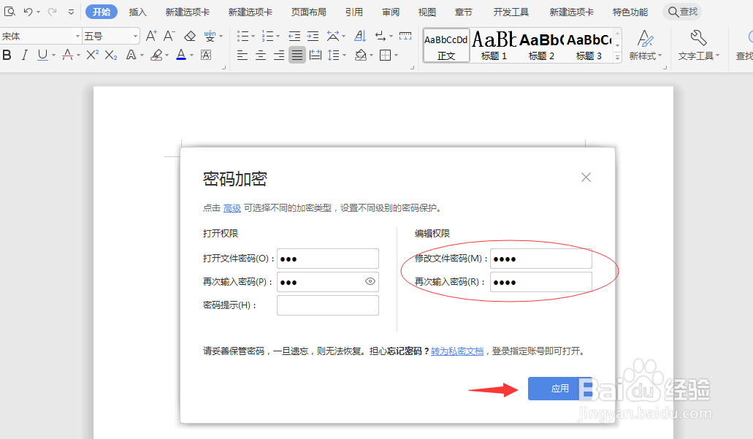753x439 pixels.
Task: Open phonetic guide (wén) icon
Action: tap(210, 36)
